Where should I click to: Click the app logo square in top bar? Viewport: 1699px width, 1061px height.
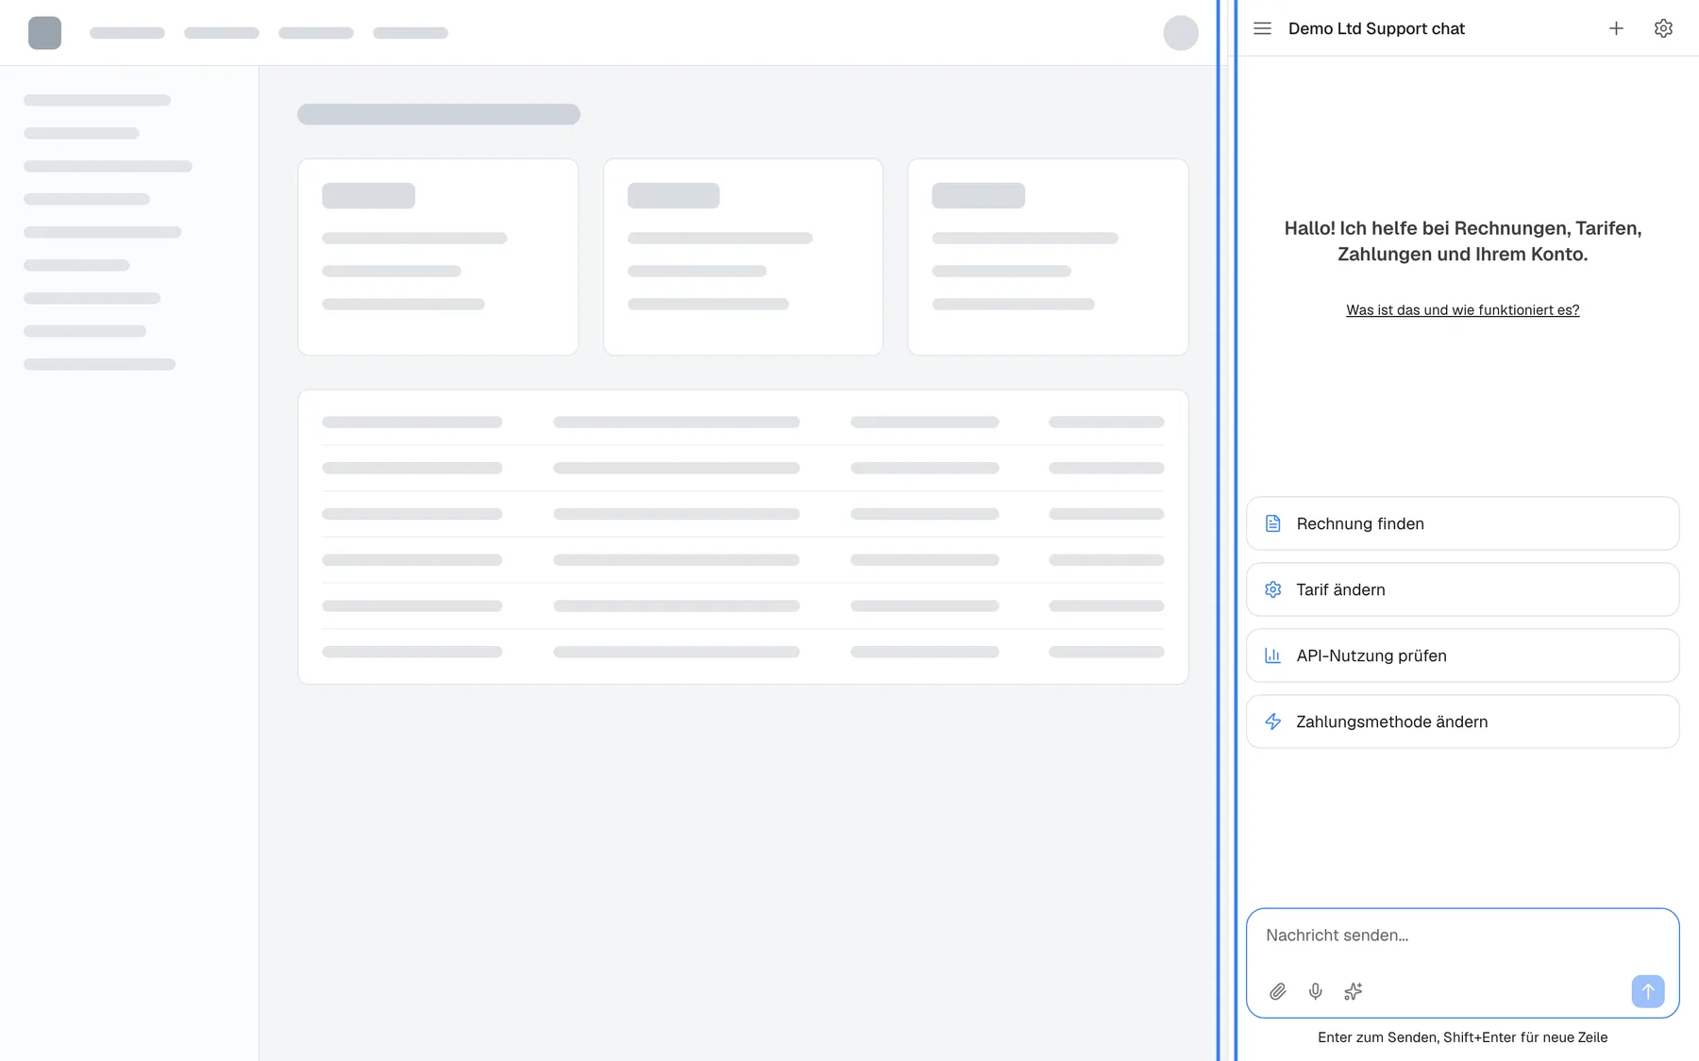pos(44,33)
